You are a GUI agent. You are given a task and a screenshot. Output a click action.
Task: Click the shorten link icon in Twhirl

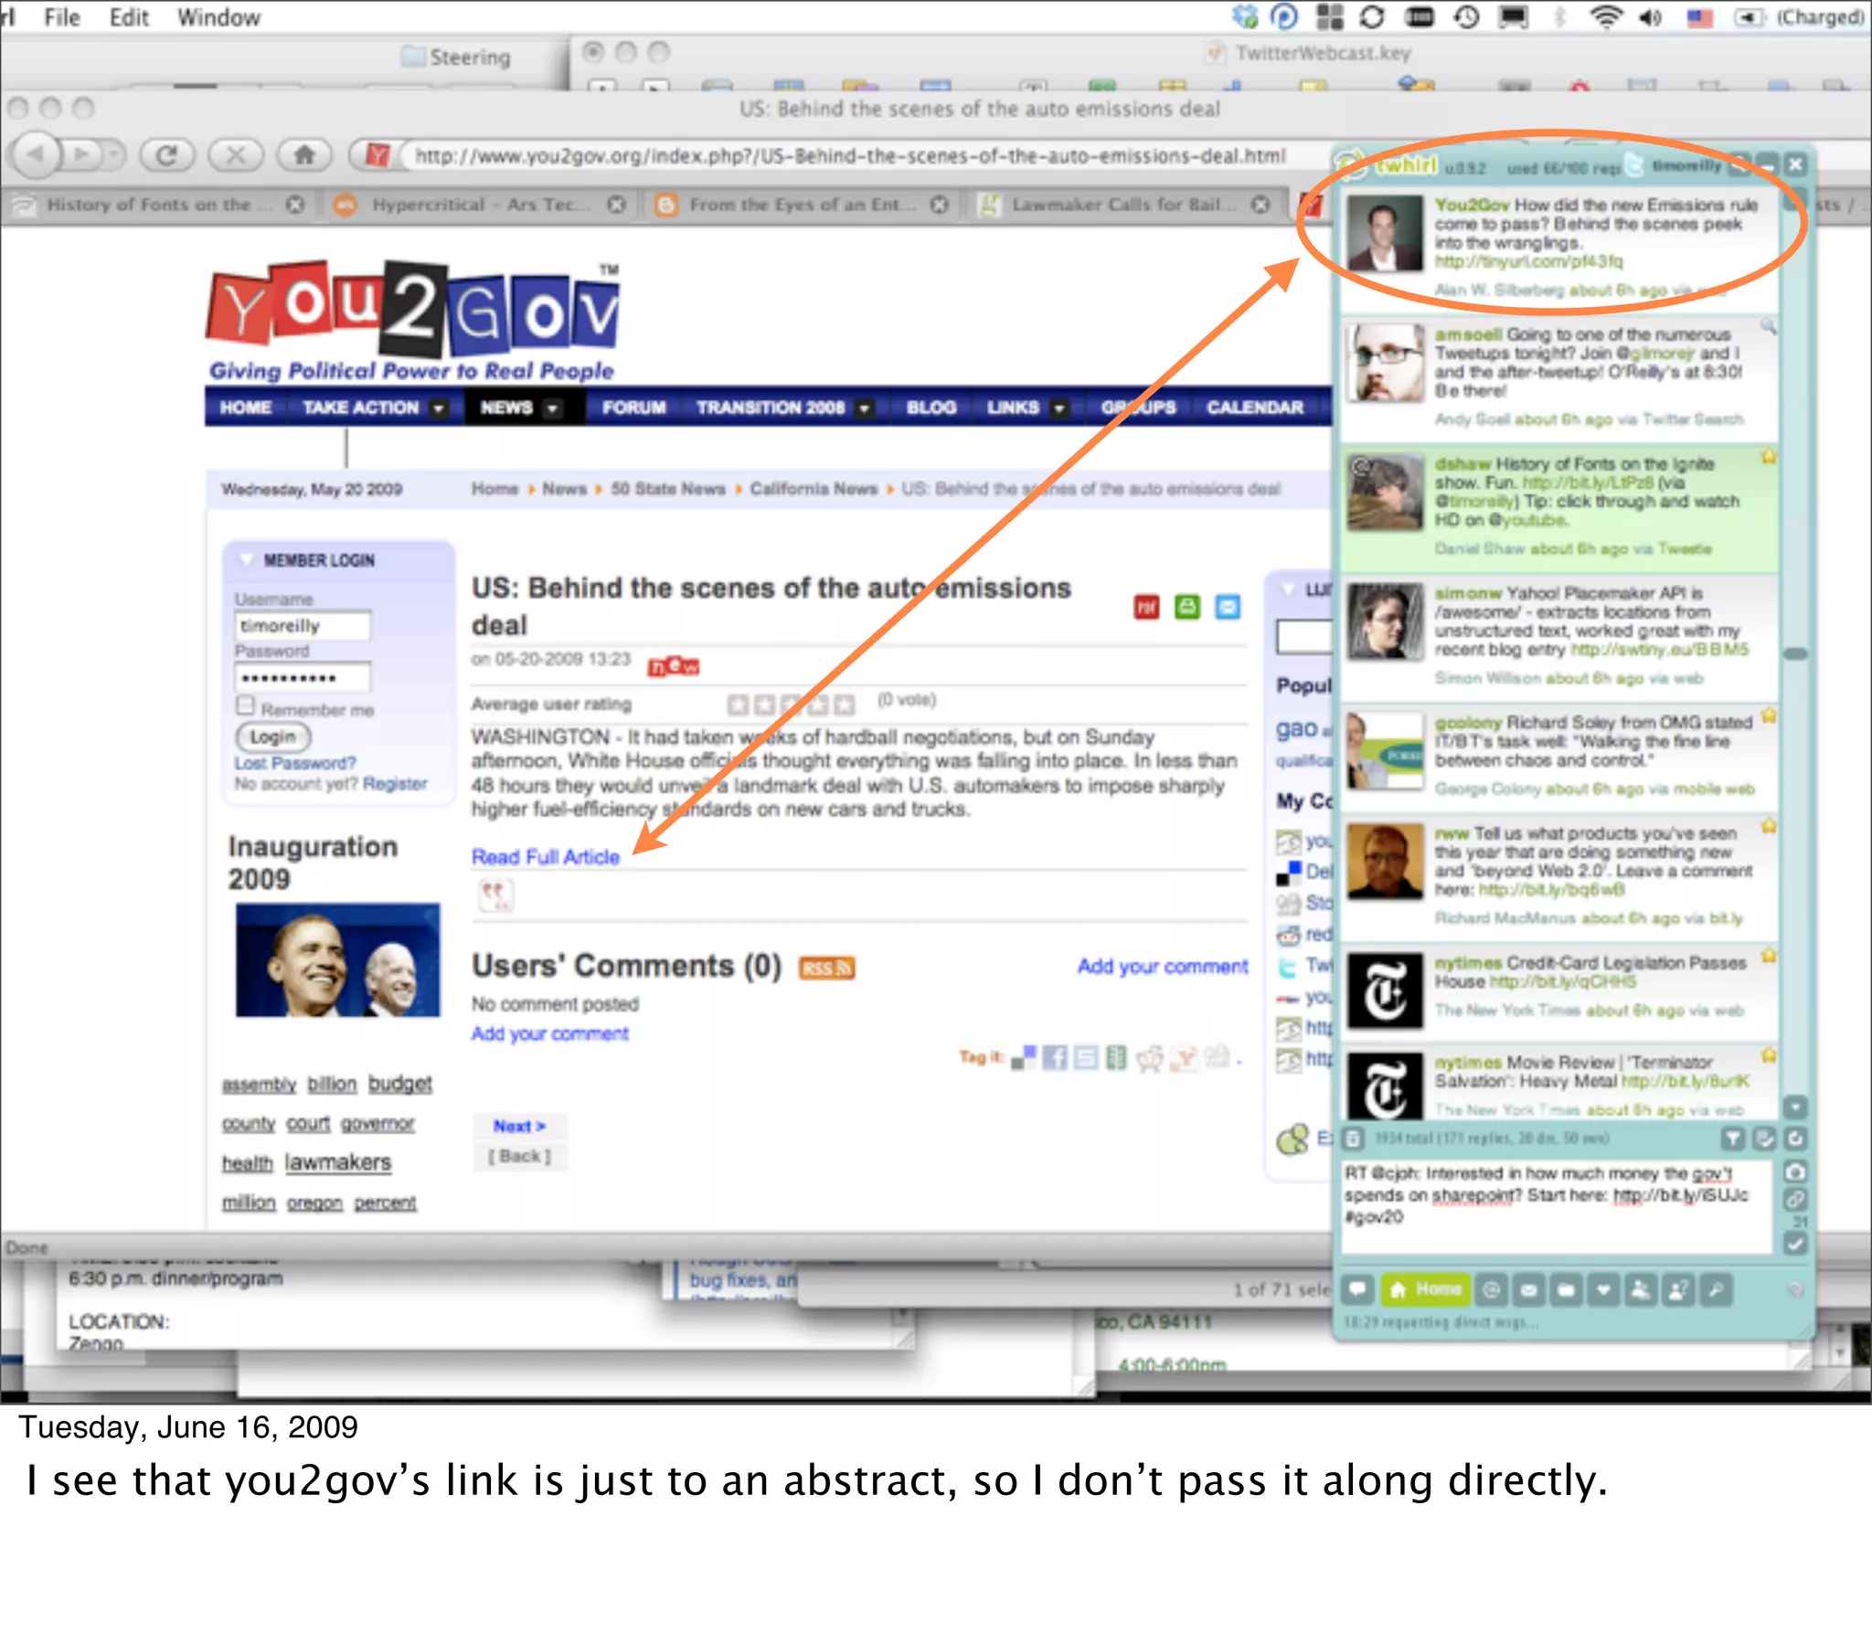click(x=1795, y=1199)
